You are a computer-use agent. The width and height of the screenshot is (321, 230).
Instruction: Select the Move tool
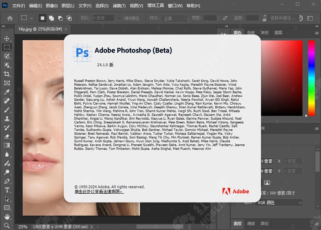7,38
